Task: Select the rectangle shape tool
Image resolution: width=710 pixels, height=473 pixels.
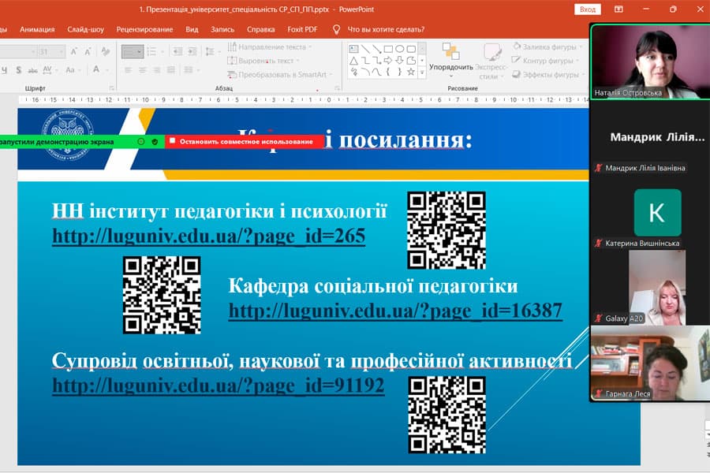Action: pyautogui.click(x=388, y=49)
